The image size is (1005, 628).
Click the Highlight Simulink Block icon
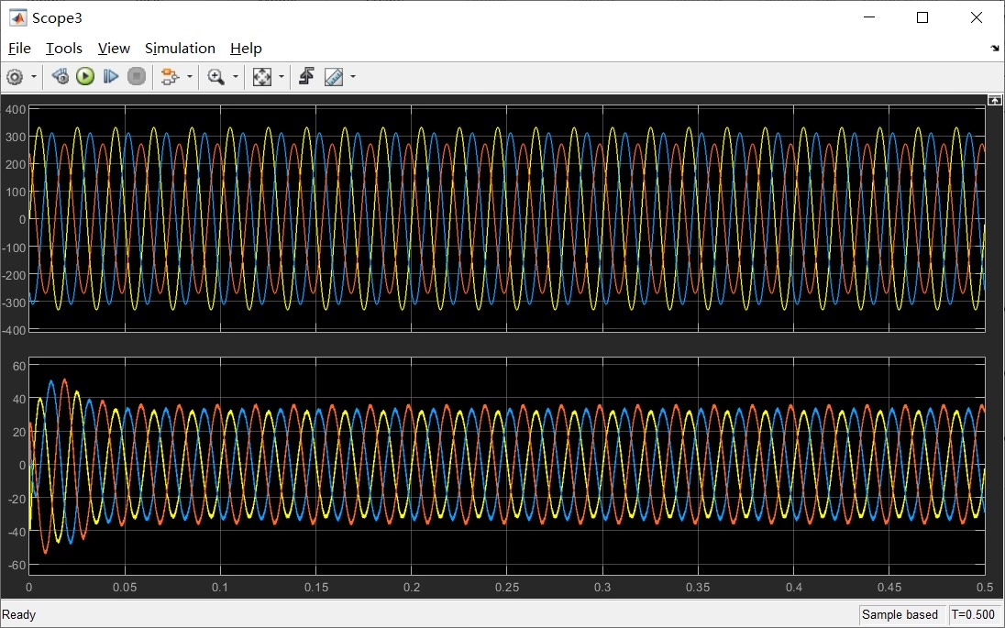(x=170, y=77)
